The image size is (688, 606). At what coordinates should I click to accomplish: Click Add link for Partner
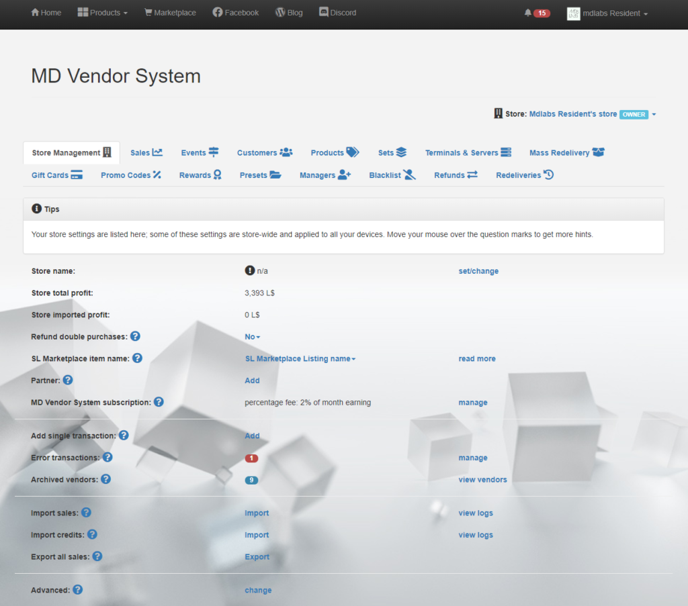click(x=252, y=381)
